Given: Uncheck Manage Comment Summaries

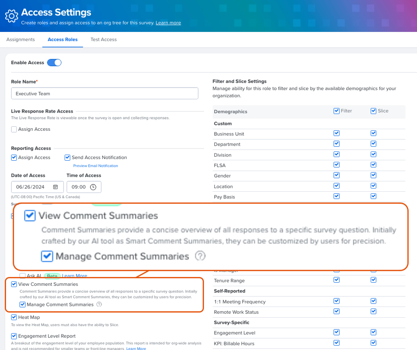Looking at the screenshot, I should click(x=22, y=304).
